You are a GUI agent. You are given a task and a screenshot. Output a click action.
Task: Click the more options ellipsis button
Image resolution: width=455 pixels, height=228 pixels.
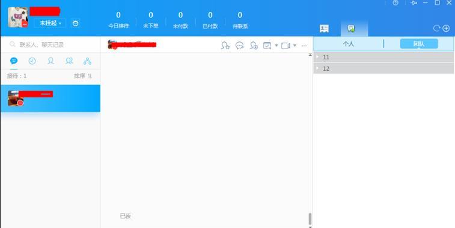pyautogui.click(x=304, y=46)
